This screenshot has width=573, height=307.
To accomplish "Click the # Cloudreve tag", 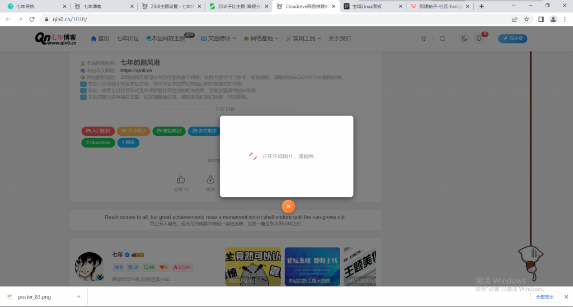I will [98, 143].
